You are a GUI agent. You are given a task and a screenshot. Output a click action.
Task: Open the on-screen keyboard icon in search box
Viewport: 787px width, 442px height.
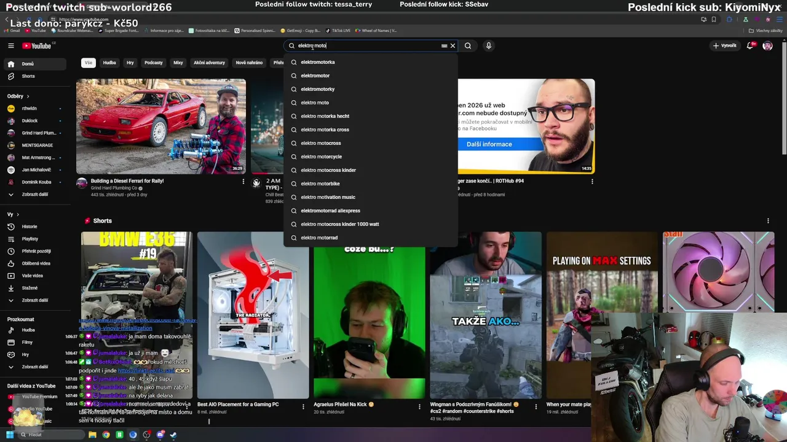(x=444, y=45)
